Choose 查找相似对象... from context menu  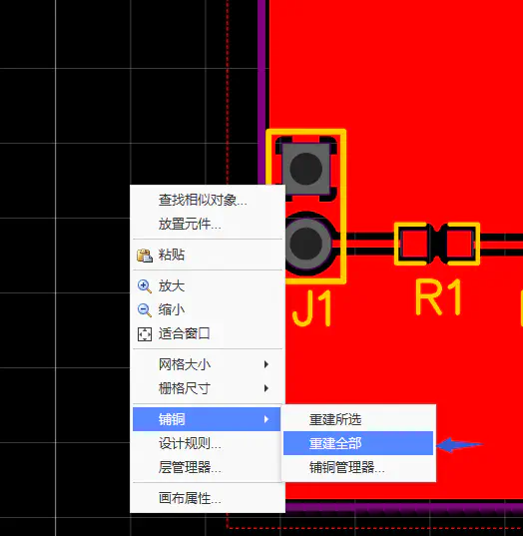point(208,200)
